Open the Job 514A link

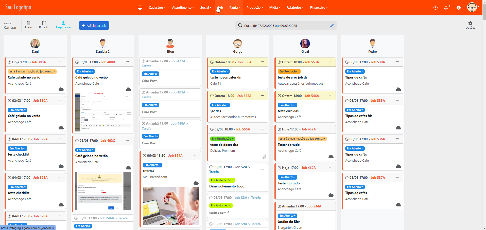pos(175,156)
